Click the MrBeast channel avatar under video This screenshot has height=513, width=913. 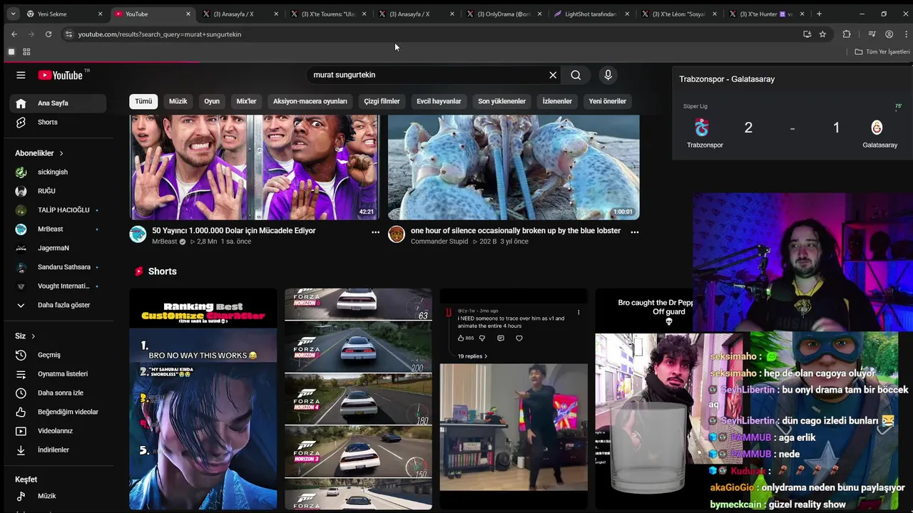click(x=138, y=234)
